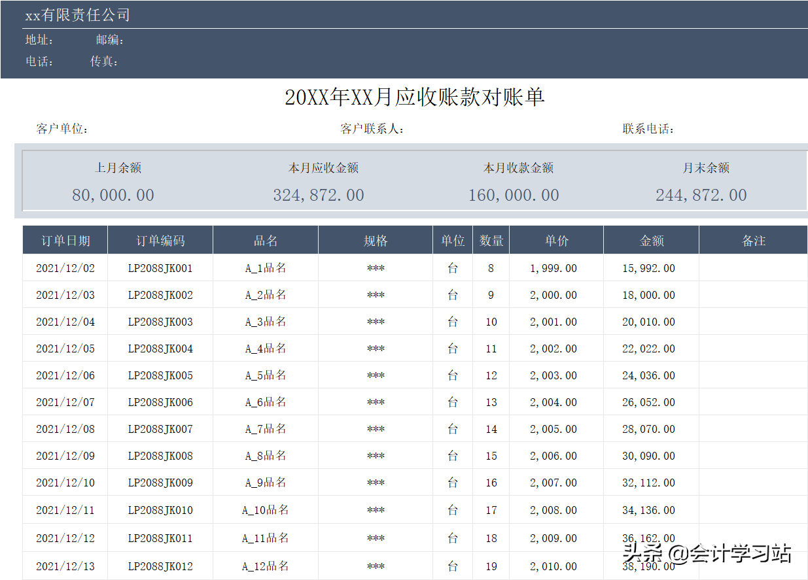The width and height of the screenshot is (808, 580).
Task: Select date cell 2021/12/06
Action: 65,375
